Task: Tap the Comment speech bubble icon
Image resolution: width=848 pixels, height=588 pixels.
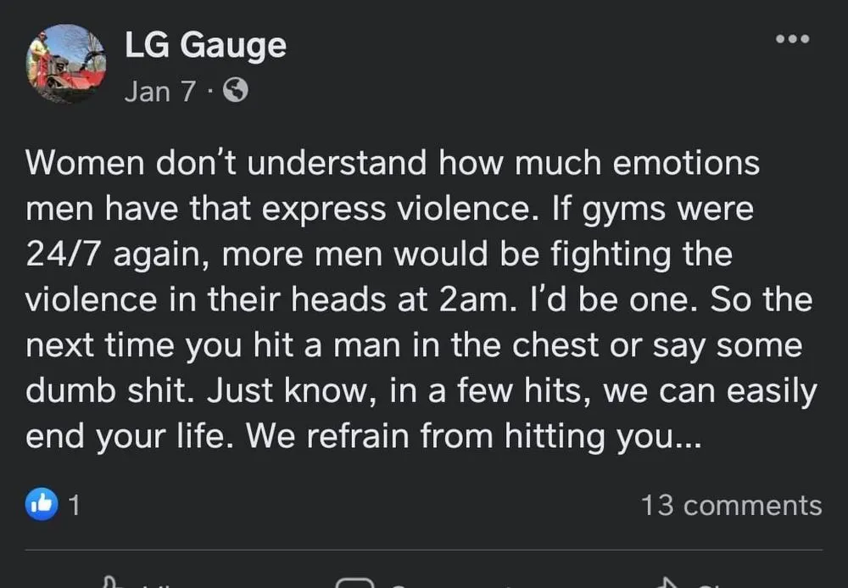Action: pos(355,582)
